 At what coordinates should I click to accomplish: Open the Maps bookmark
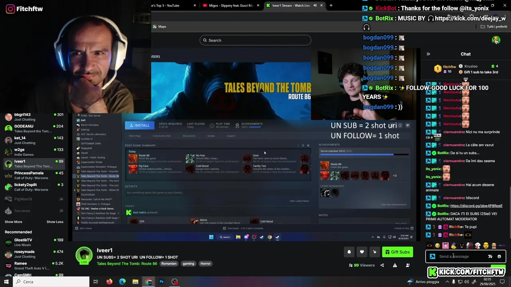tap(159, 27)
